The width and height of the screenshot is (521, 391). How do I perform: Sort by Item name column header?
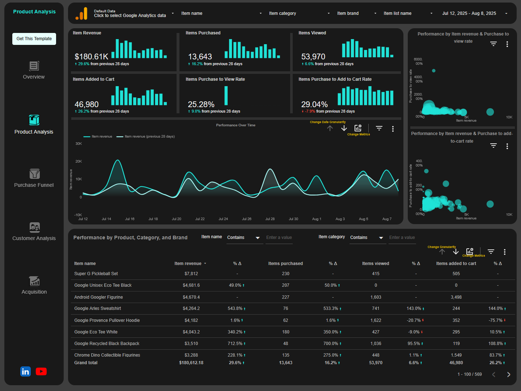coord(85,264)
